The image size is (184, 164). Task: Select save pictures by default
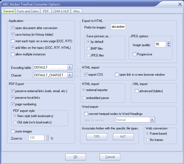(88, 42)
